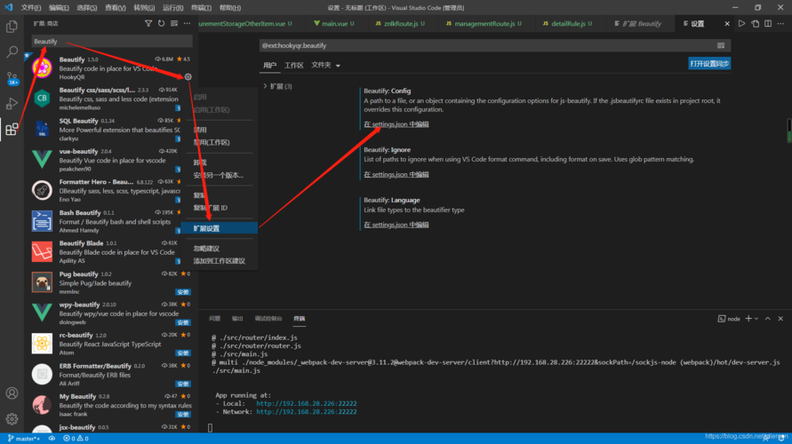Open the Search view in activity bar
The image size is (792, 444).
click(12, 52)
